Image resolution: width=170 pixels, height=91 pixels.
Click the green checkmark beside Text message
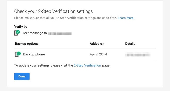(18, 32)
